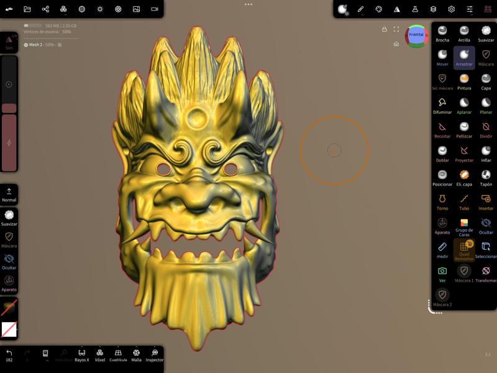Select the Posicionar tool
Viewport: 497px width, 373px height.
tap(442, 178)
